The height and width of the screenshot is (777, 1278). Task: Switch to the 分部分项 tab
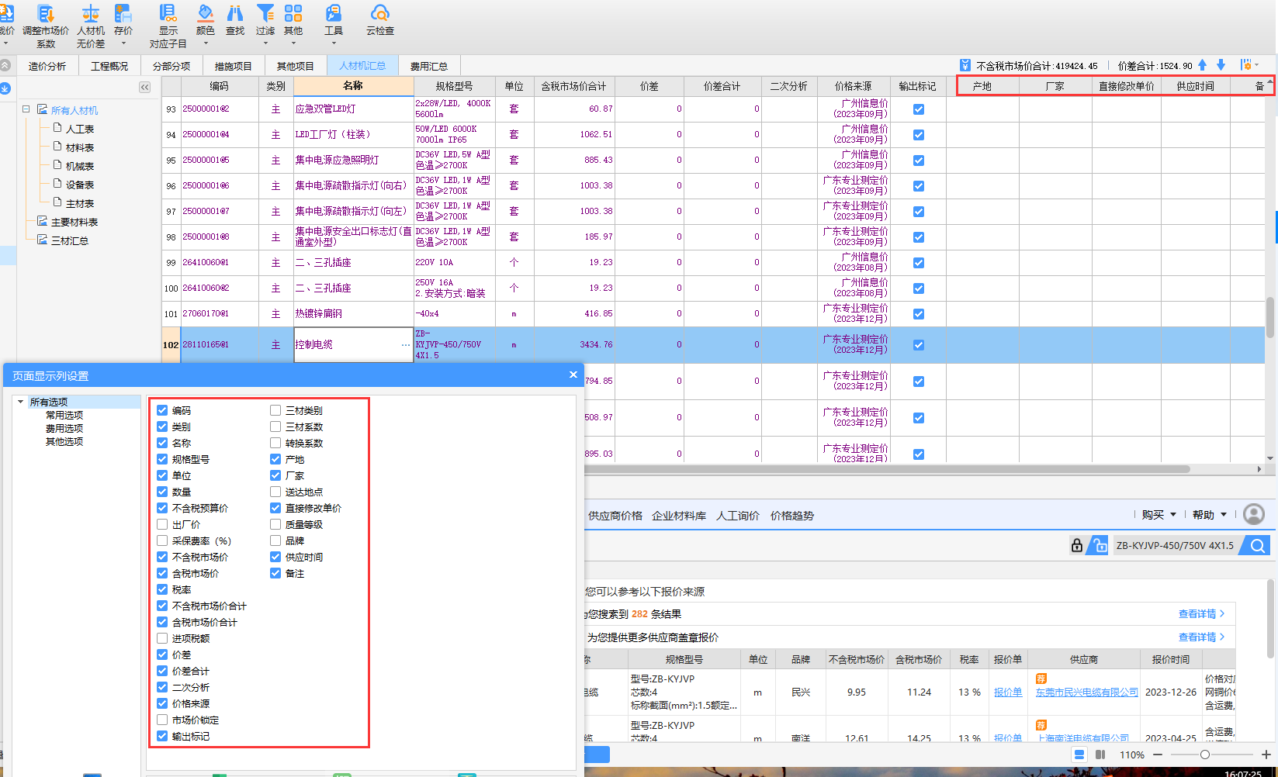tap(171, 66)
